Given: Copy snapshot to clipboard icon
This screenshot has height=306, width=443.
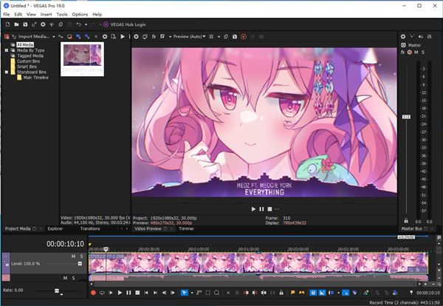Looking at the screenshot, I should click(226, 36).
